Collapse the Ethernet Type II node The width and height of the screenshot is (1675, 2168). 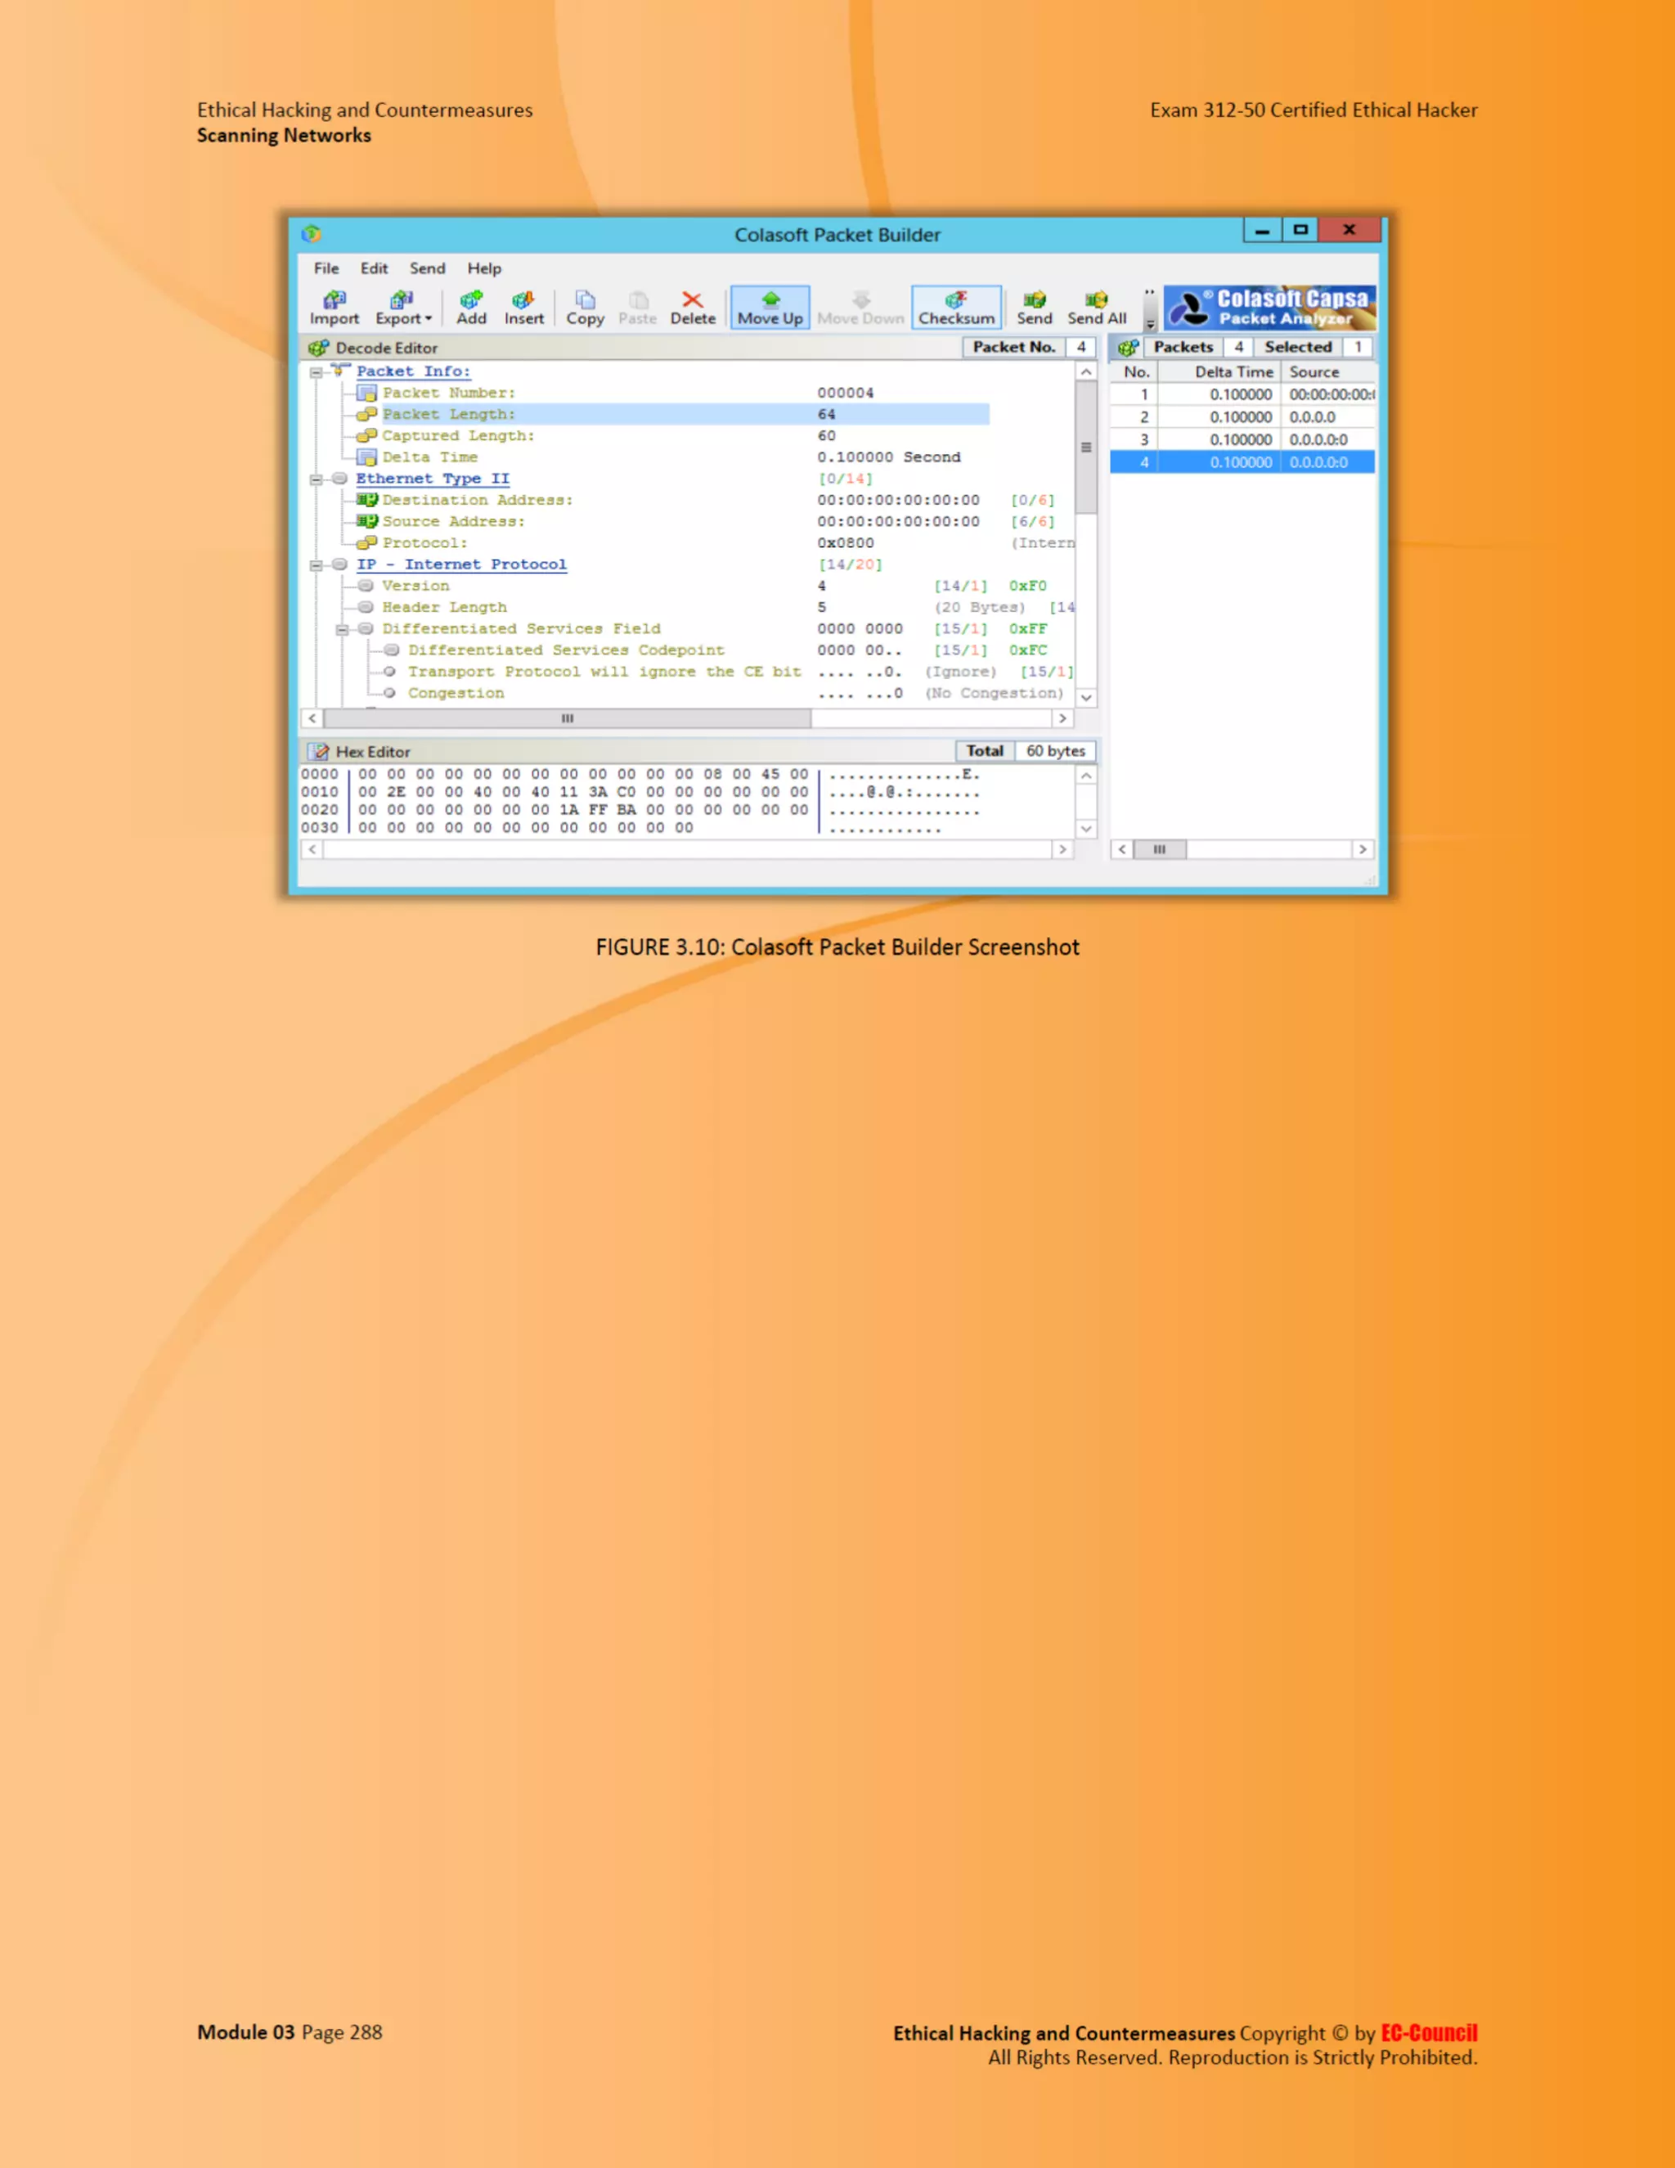point(317,479)
